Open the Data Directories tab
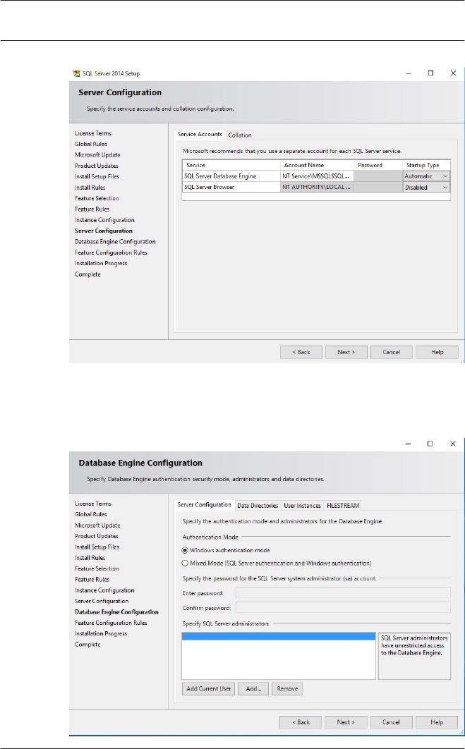This screenshot has height=749, width=465. (258, 506)
